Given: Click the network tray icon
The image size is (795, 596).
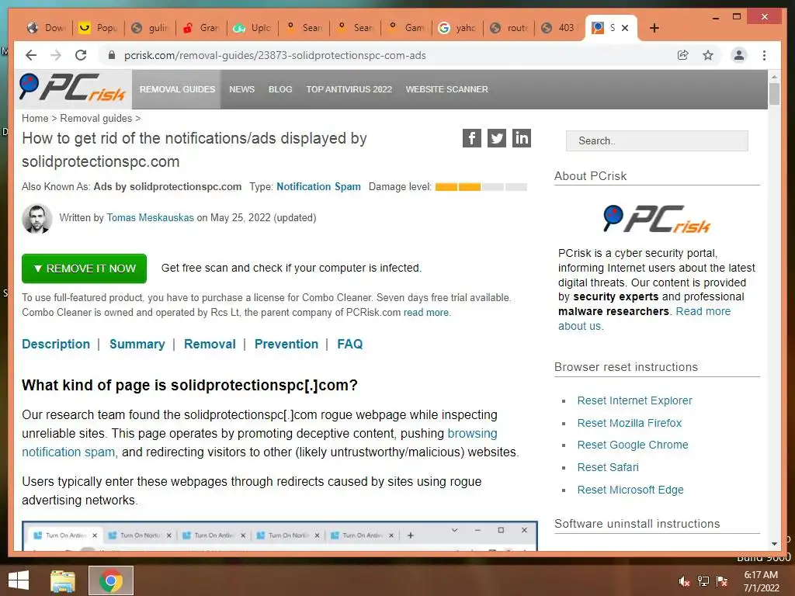Looking at the screenshot, I should (x=703, y=581).
